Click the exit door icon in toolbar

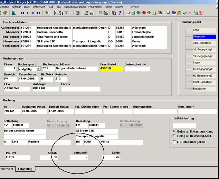(14, 13)
